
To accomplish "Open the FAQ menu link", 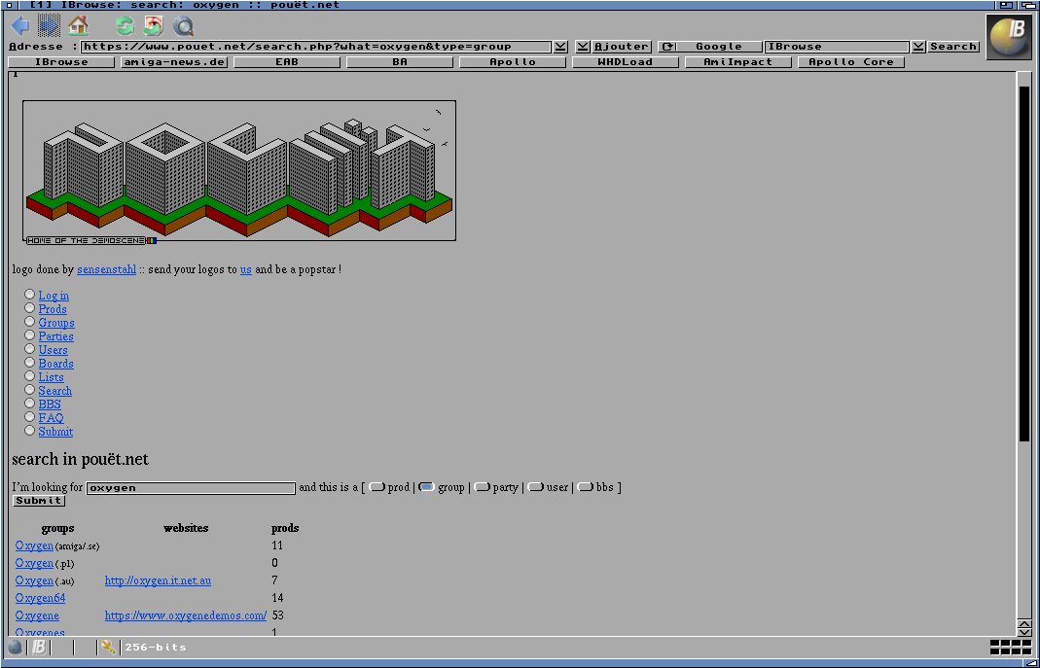I will click(51, 418).
